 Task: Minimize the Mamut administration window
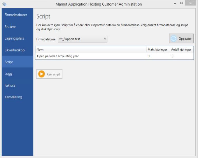pos(175,3)
